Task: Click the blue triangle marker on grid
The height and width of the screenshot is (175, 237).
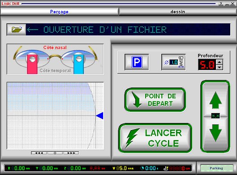Action: pyautogui.click(x=100, y=116)
